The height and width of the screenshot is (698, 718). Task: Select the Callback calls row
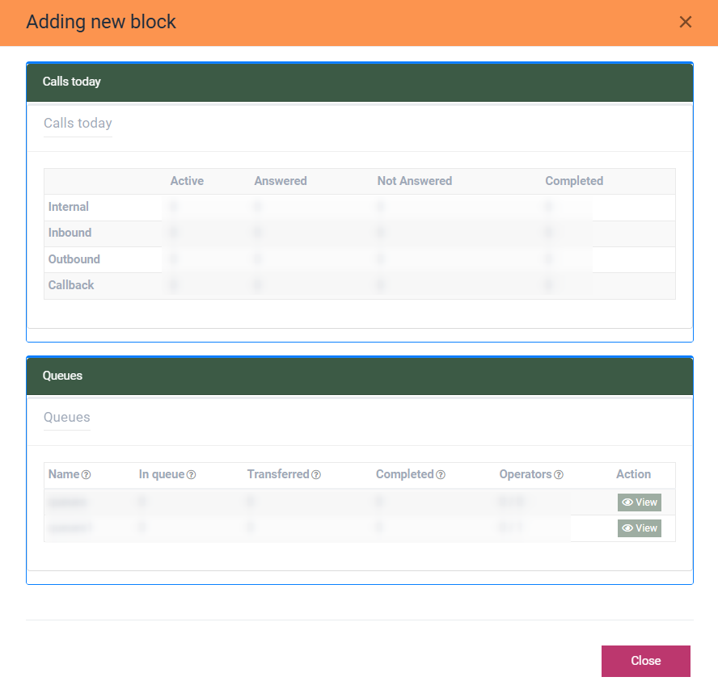click(71, 285)
